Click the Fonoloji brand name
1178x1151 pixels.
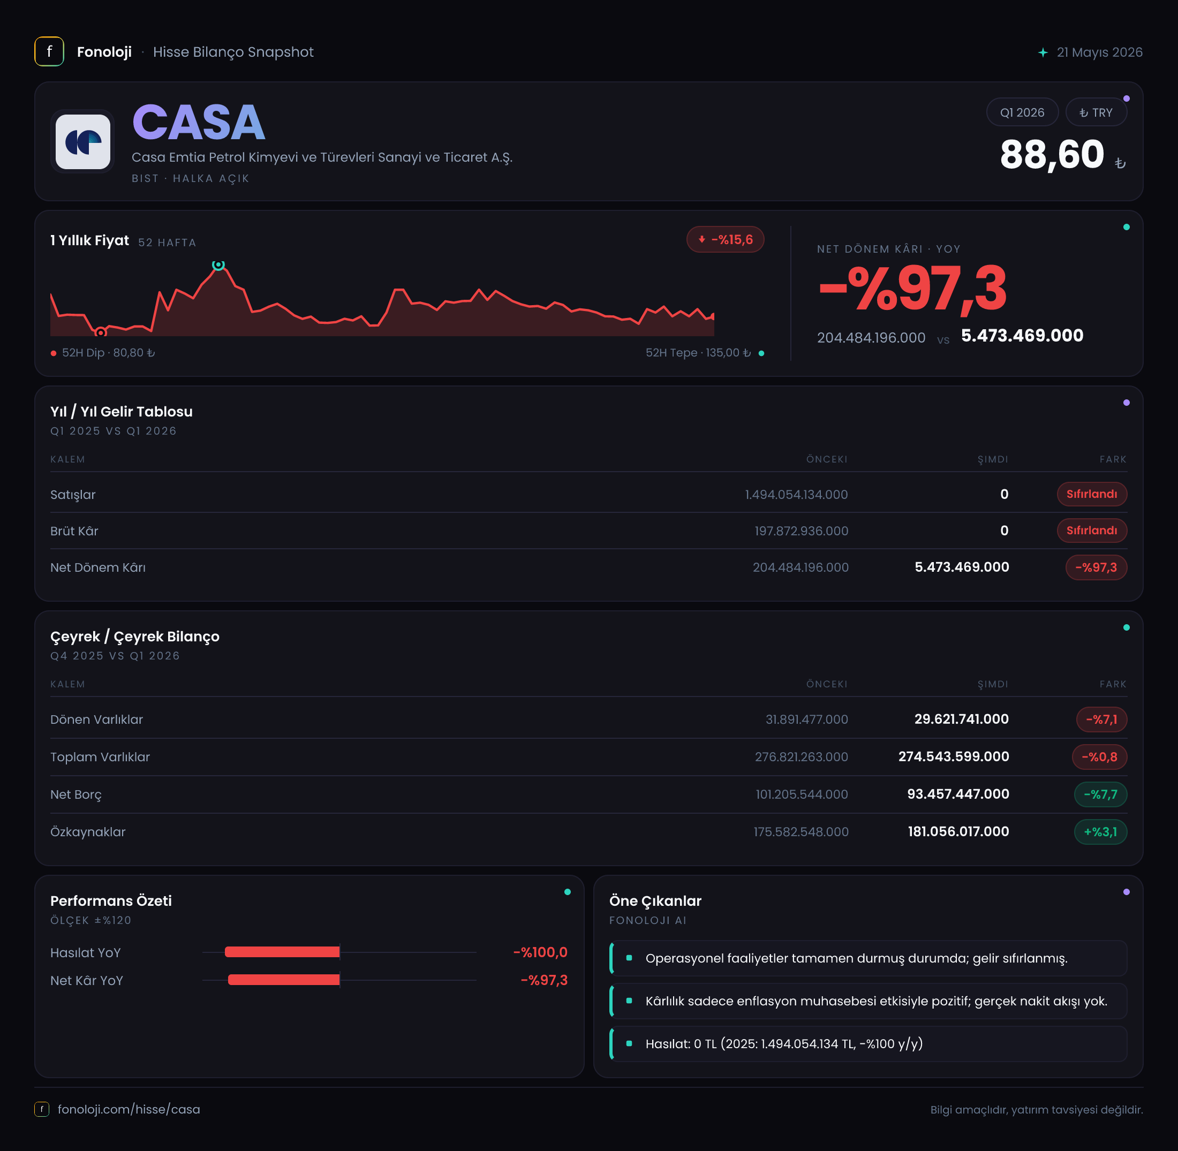(104, 52)
